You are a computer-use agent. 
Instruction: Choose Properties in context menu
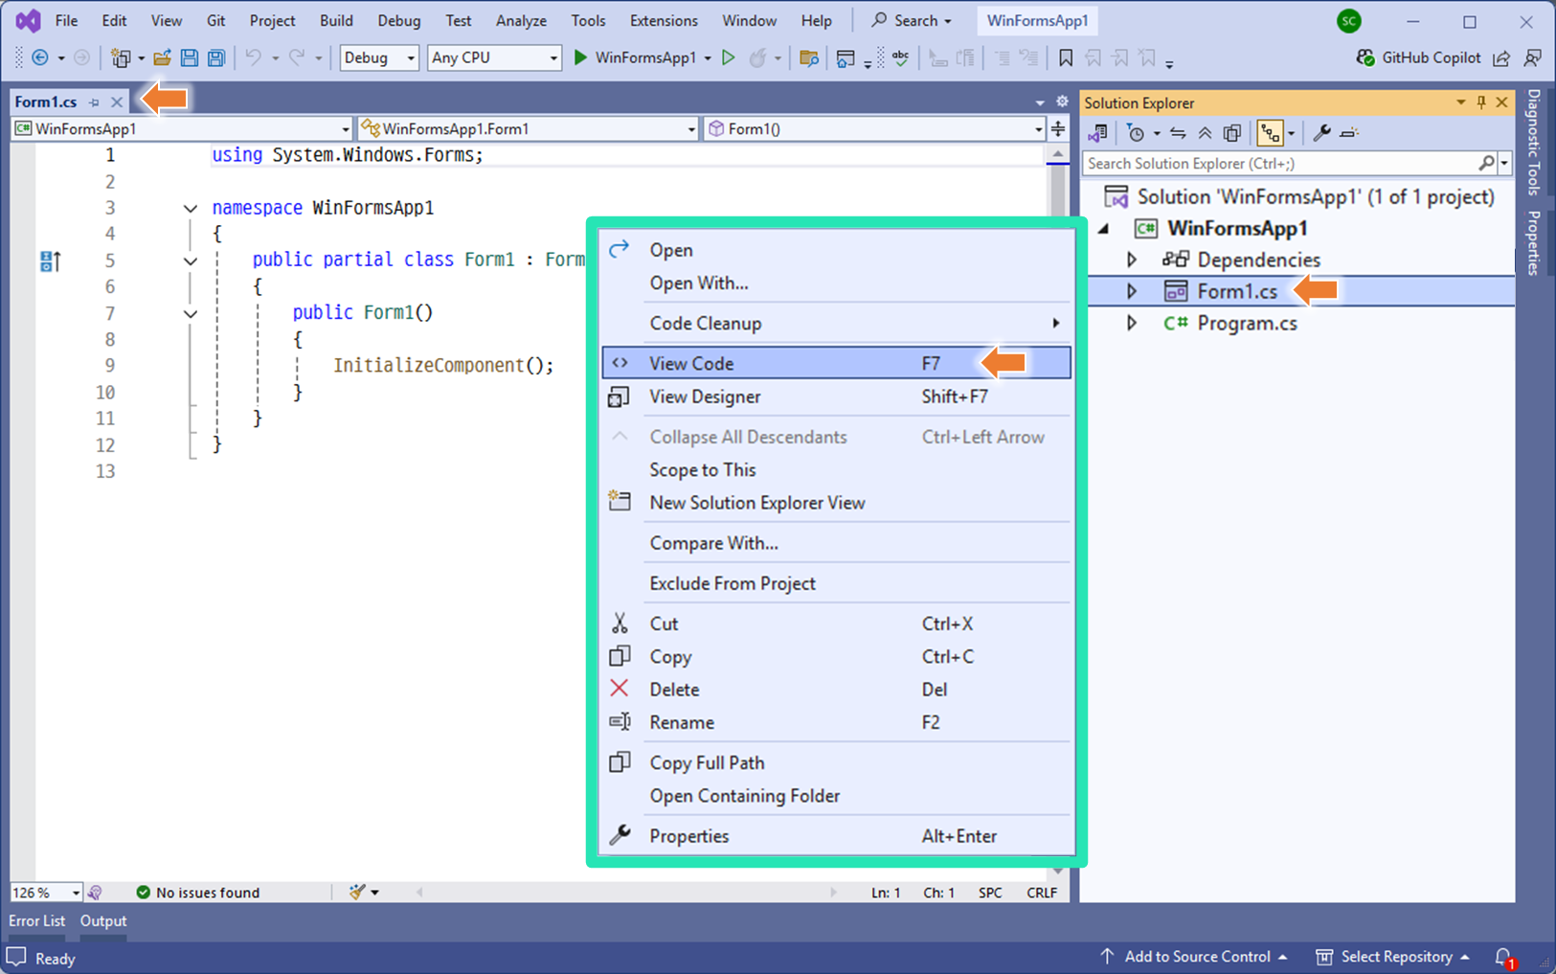(836, 836)
